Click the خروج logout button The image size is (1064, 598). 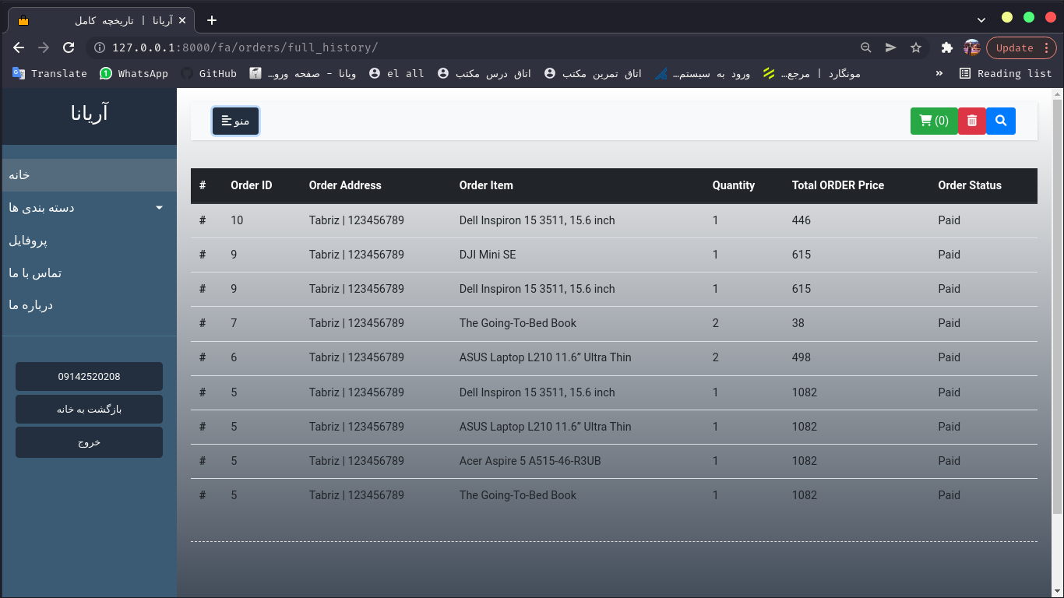click(89, 441)
